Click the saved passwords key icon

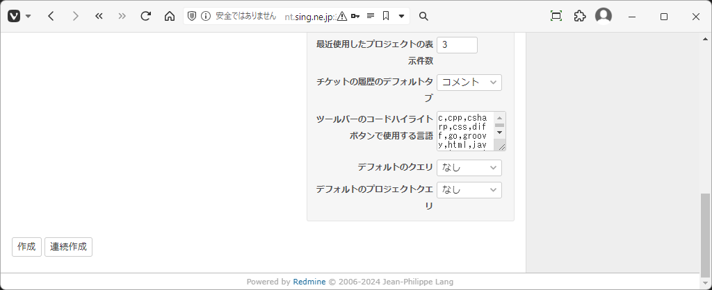355,17
